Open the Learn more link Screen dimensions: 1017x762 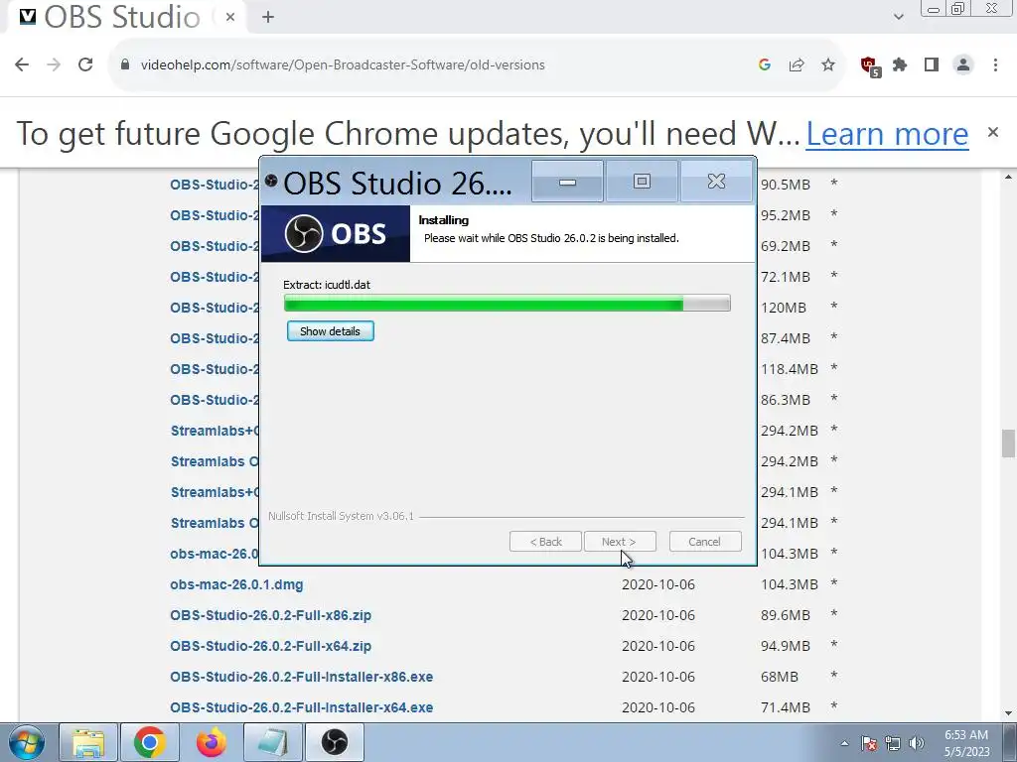tap(887, 134)
